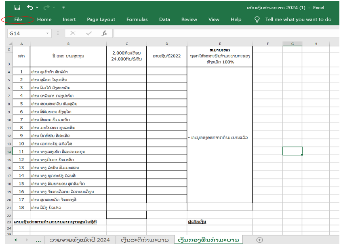This screenshot has width=341, height=246.
Task: Open the Page Layout ribbon tab
Action: point(101,19)
